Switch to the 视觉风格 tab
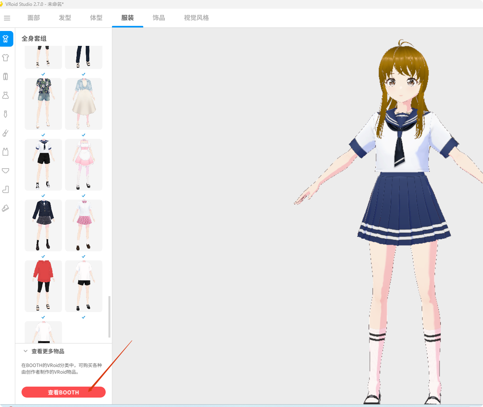This screenshot has height=407, width=483. point(196,18)
